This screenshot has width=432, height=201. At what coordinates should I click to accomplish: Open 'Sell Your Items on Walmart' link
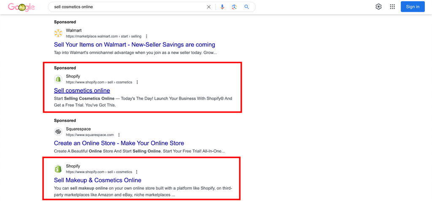point(135,45)
